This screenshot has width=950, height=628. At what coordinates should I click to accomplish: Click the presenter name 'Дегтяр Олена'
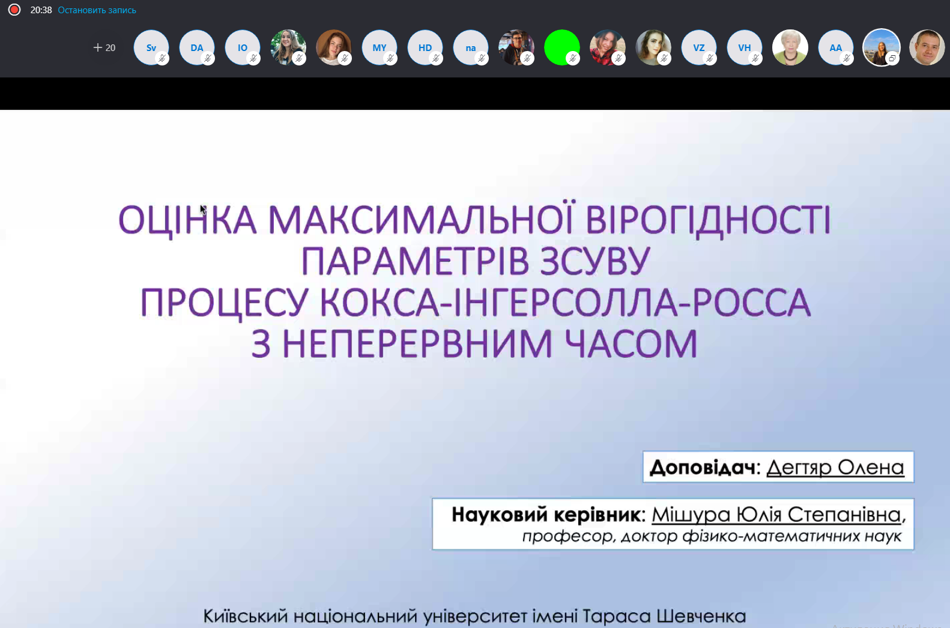click(x=835, y=467)
